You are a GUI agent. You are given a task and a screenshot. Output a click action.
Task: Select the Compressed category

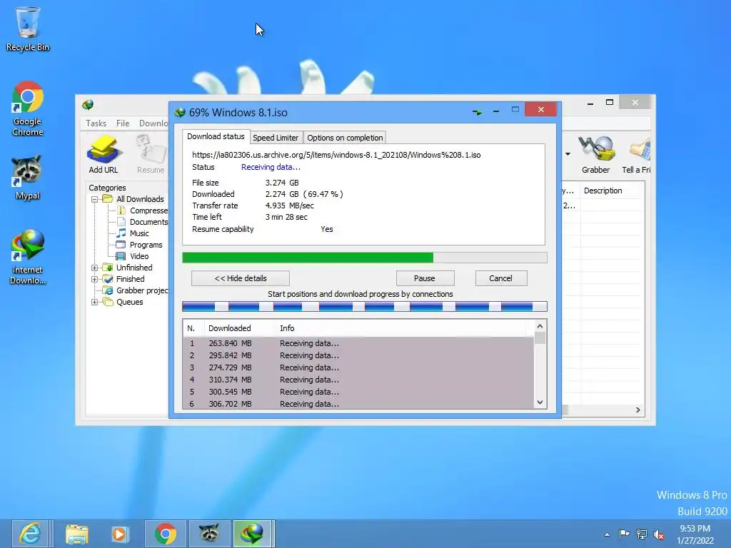(x=143, y=210)
